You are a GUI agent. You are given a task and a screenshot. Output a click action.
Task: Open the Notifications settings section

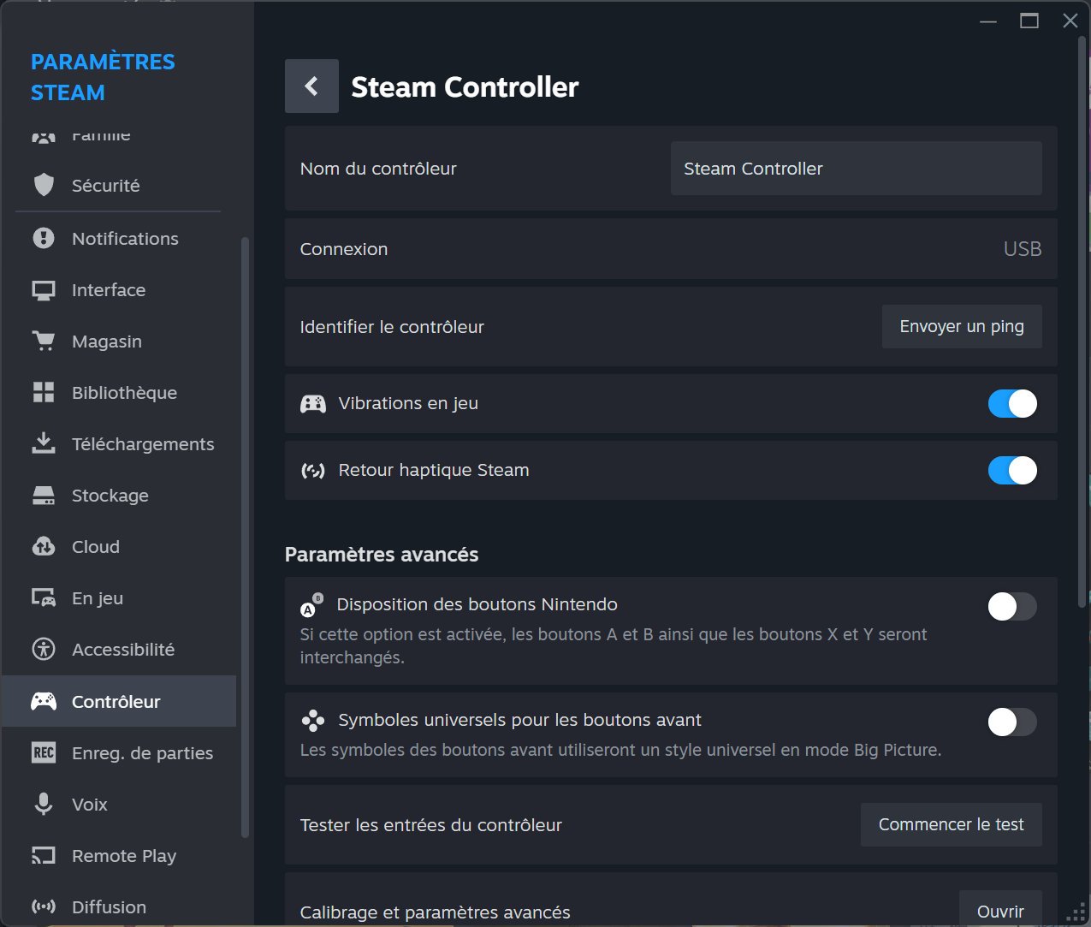(x=119, y=238)
